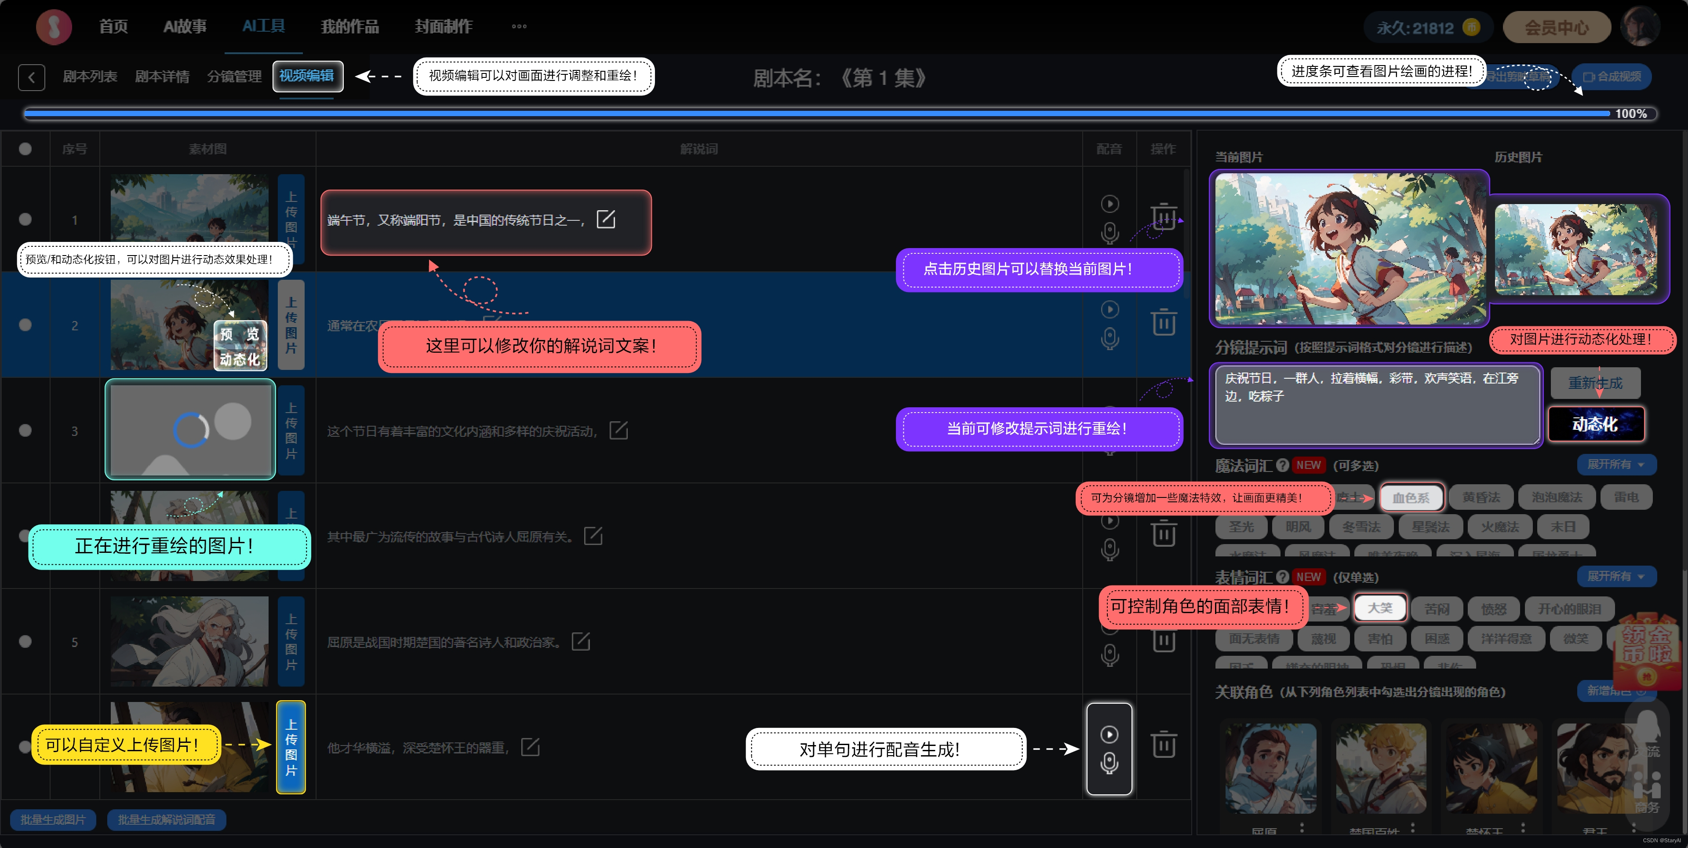This screenshot has height=848, width=1688.
Task: Select the radio button for row 1
Action: [x=25, y=219]
